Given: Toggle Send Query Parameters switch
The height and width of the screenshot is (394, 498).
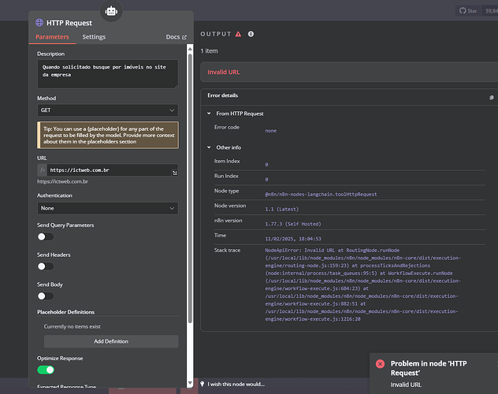Looking at the screenshot, I should pos(46,237).
